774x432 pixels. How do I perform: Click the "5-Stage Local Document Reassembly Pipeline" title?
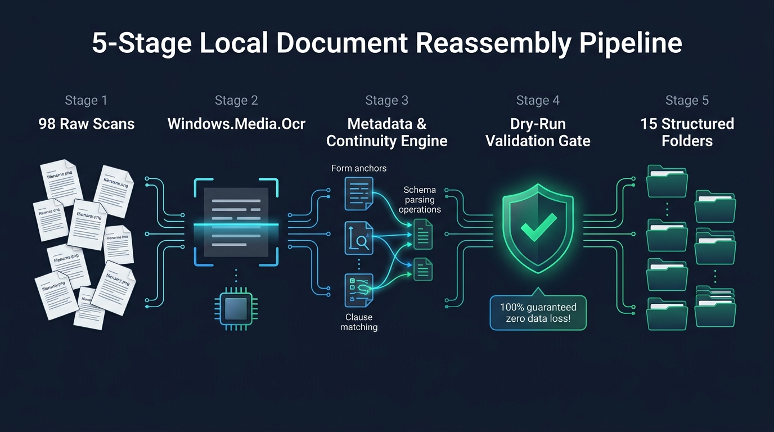[x=387, y=43]
